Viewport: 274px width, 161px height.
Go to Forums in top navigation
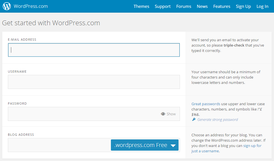coord(184,6)
